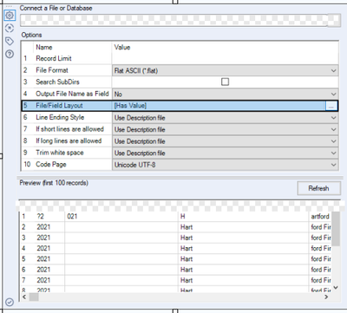Click preview row 3 'Hart' cell
Viewport: 347px width, 313px height.
(x=244, y=238)
